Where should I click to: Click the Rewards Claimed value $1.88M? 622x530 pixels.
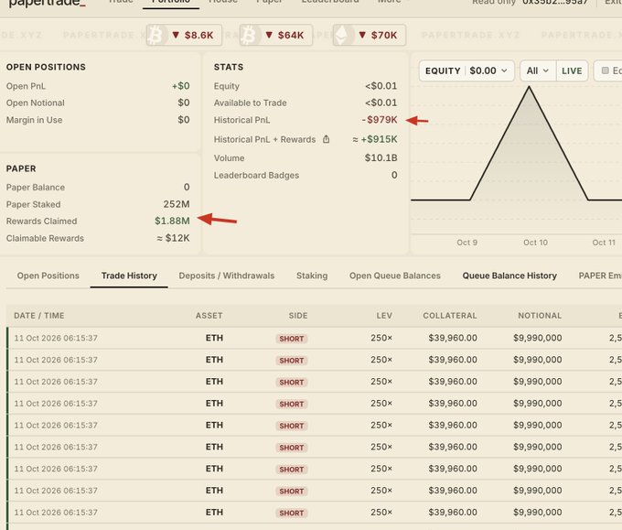click(172, 222)
